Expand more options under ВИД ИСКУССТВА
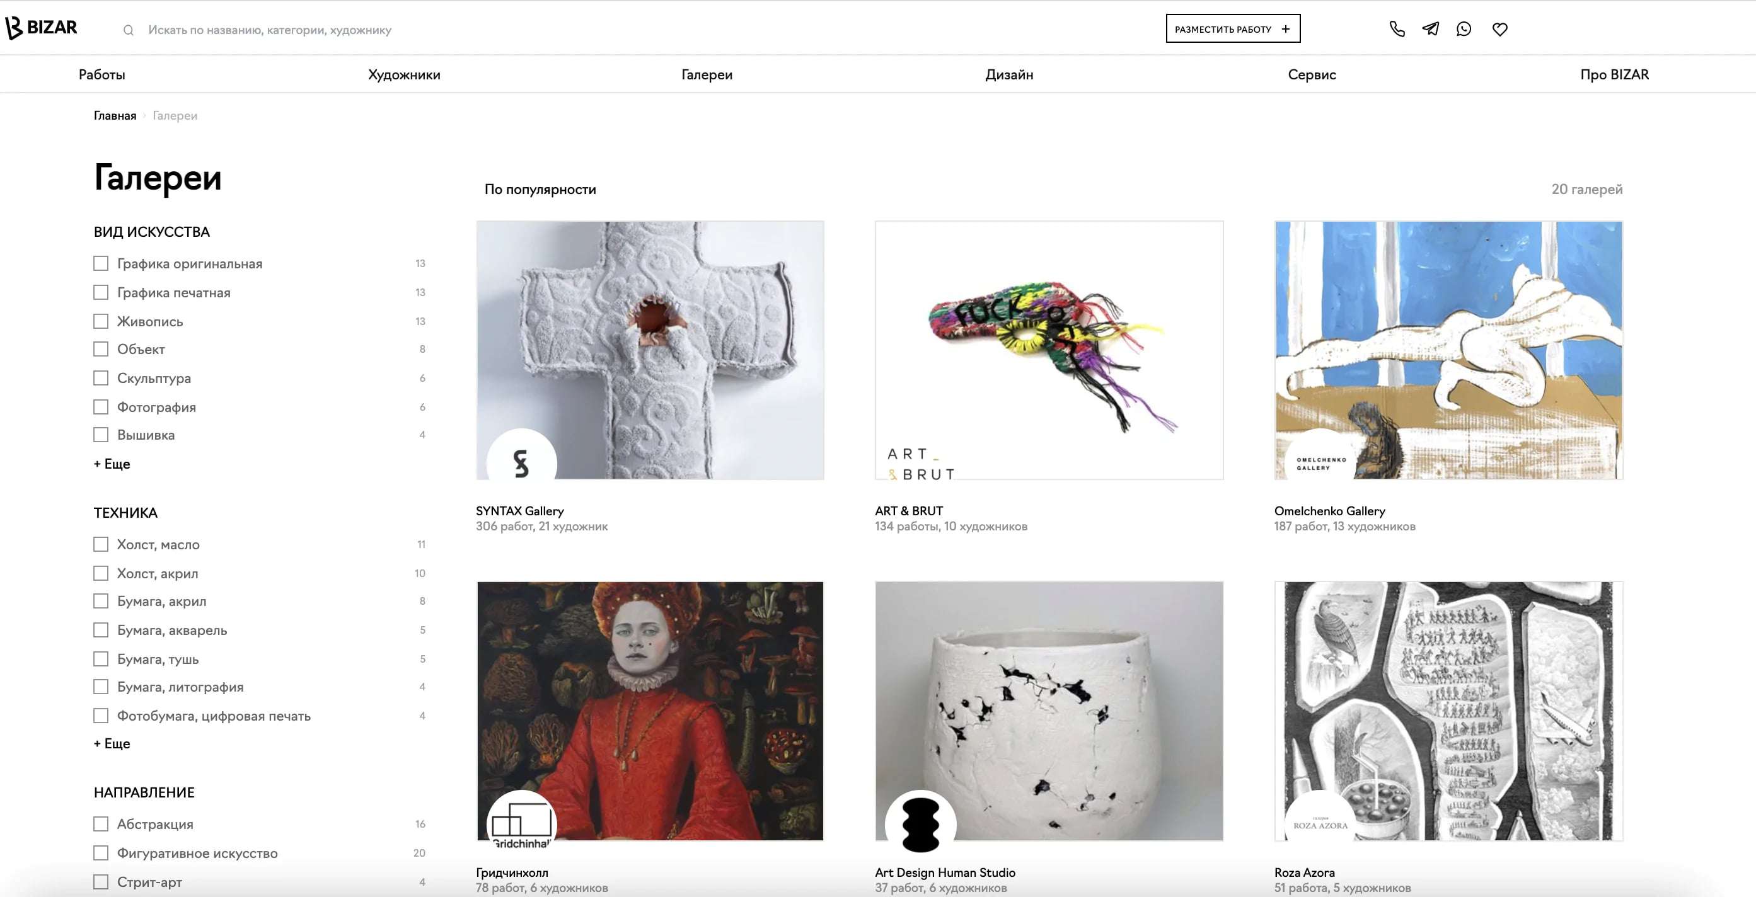The height and width of the screenshot is (897, 1756). tap(112, 464)
